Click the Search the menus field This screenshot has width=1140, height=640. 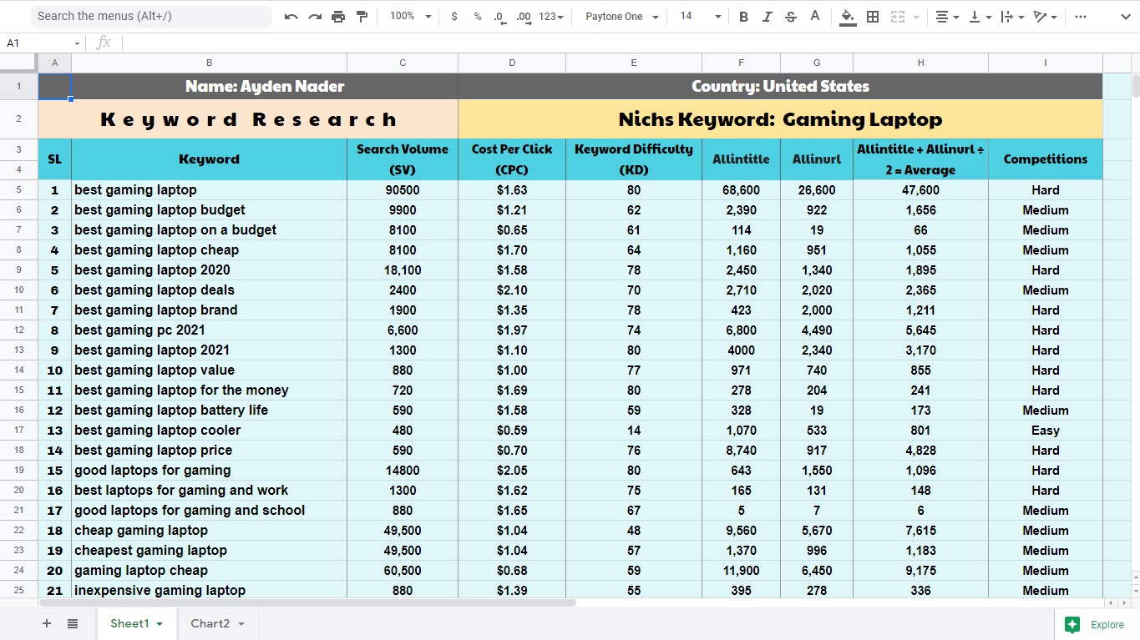tap(150, 17)
